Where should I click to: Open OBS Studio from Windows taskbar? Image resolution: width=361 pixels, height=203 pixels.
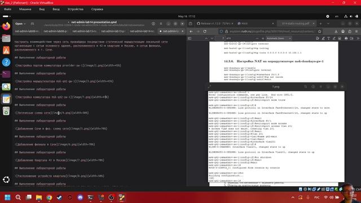coord(111,197)
